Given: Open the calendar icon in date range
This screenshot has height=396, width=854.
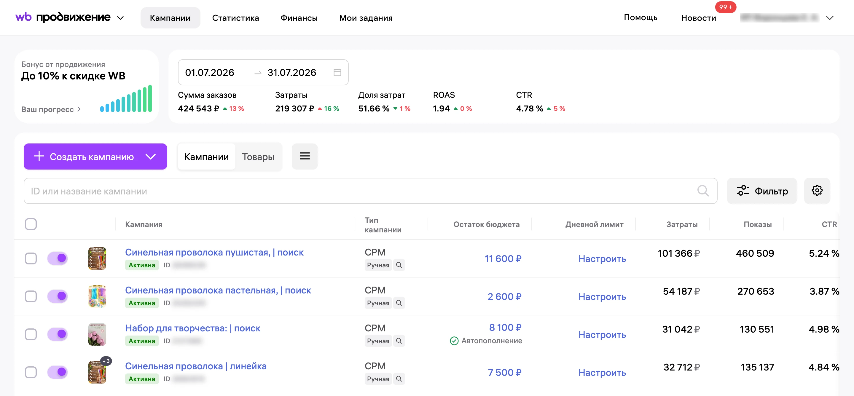Looking at the screenshot, I should point(337,72).
